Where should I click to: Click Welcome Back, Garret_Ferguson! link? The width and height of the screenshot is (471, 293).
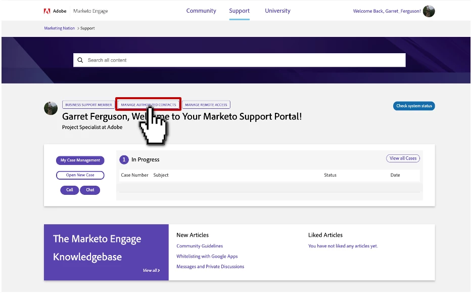(x=387, y=11)
